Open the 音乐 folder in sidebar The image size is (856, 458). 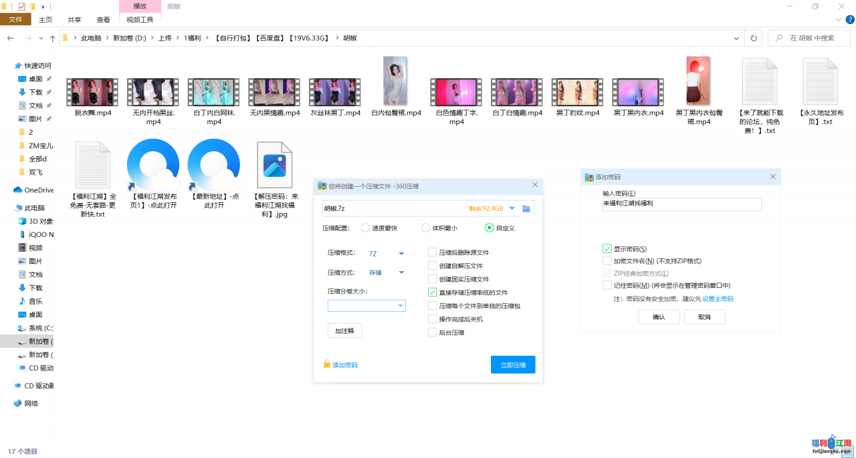pyautogui.click(x=35, y=301)
